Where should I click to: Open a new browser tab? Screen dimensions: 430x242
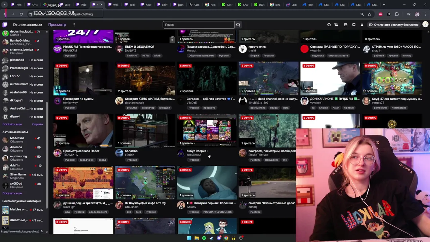[x=384, y=5]
